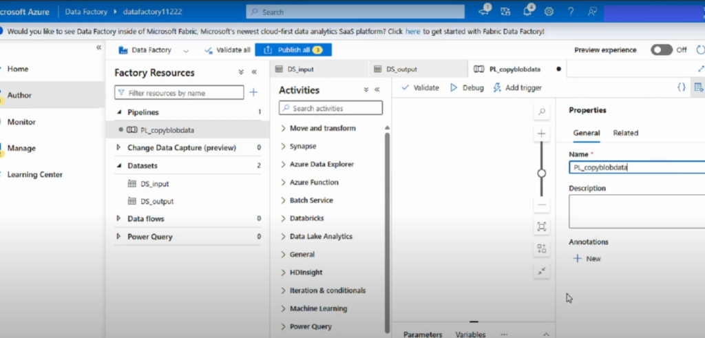This screenshot has width=705, height=338.
Task: Click the Publish all button
Action: pos(293,50)
